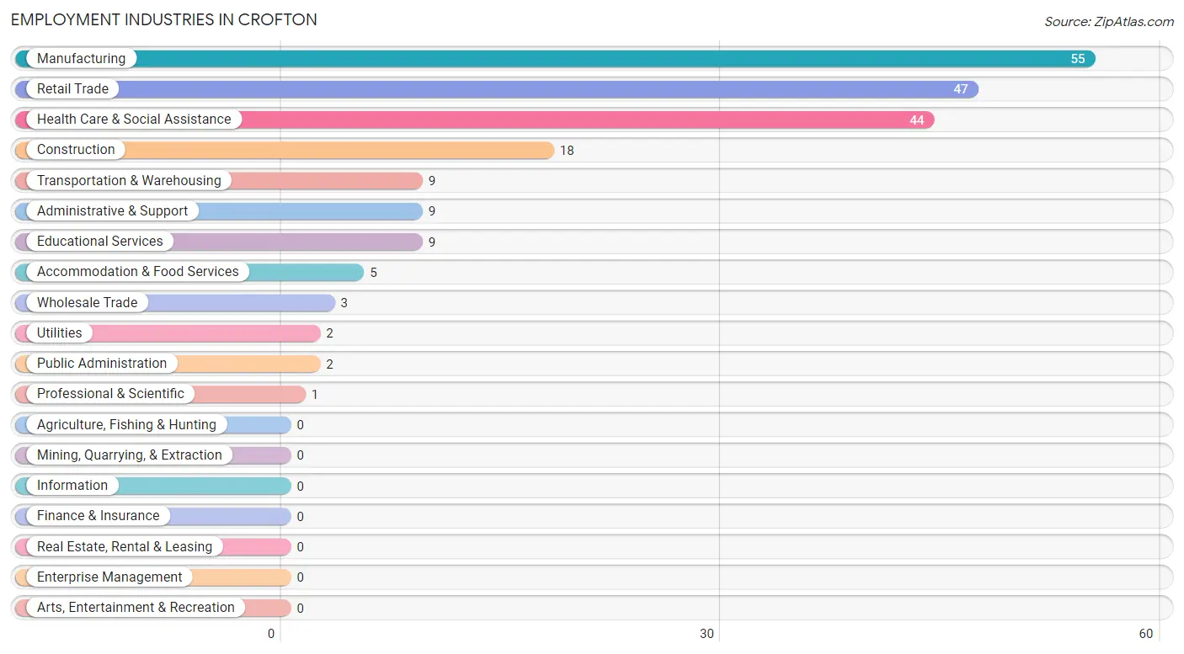This screenshot has height=654, width=1184.
Task: Click the 30 tick on the x-axis
Action: (x=707, y=634)
